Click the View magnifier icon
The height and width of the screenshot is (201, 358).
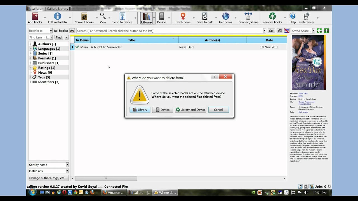(x=103, y=16)
